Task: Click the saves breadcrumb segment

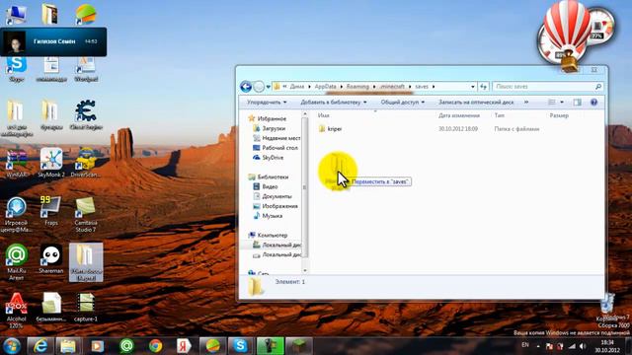Action: coord(422,87)
